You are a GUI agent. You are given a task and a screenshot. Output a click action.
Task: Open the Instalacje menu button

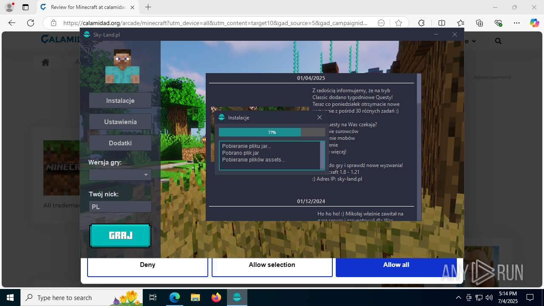(x=120, y=101)
